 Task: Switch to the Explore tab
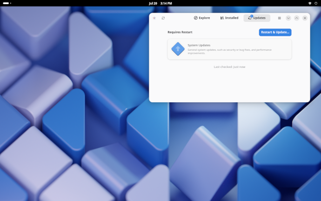pyautogui.click(x=202, y=18)
